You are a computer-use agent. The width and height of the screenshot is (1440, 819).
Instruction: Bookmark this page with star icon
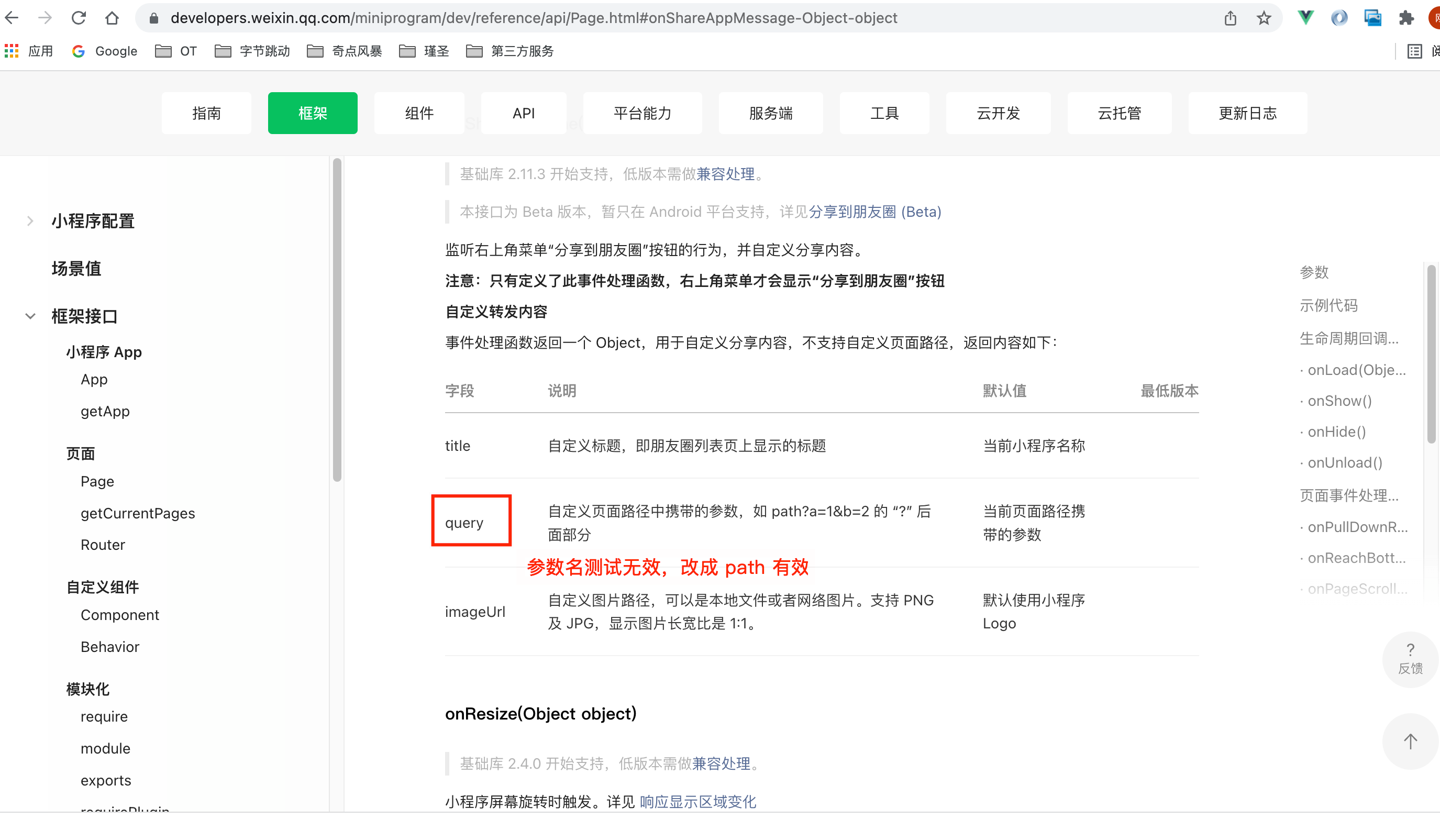pyautogui.click(x=1264, y=18)
